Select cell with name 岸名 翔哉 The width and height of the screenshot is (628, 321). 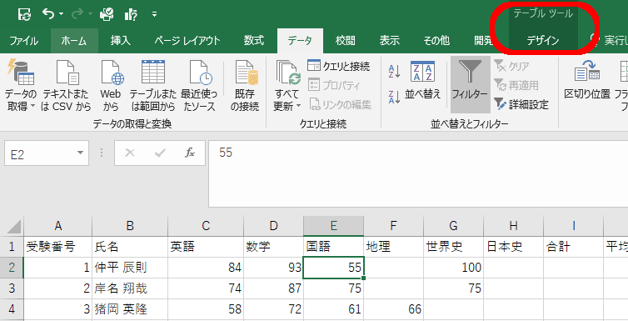[130, 288]
